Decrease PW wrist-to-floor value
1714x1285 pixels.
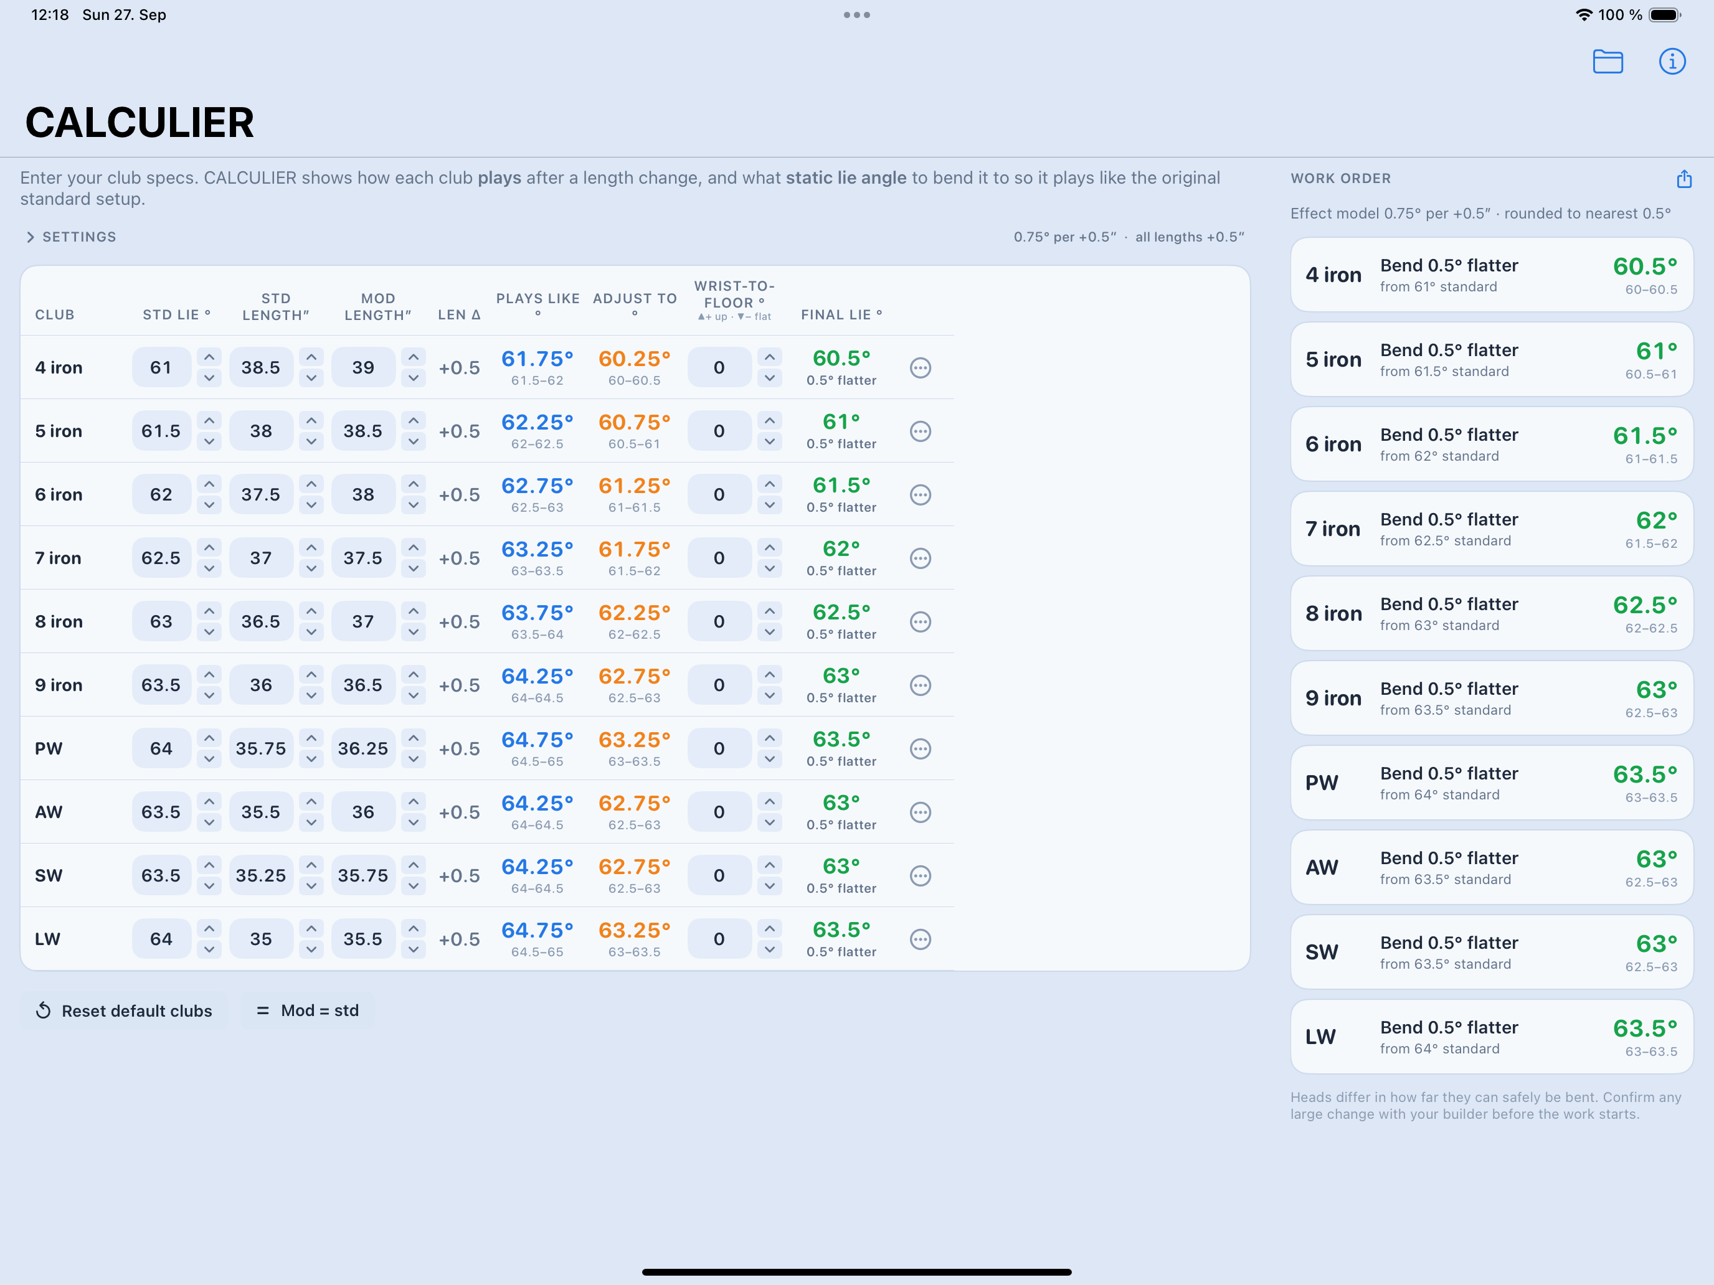pos(769,759)
